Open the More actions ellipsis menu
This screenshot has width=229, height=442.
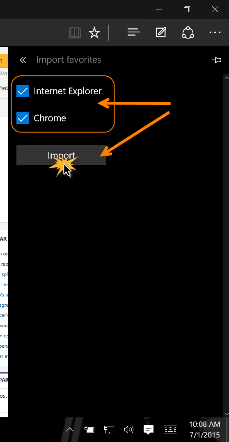pyautogui.click(x=215, y=33)
